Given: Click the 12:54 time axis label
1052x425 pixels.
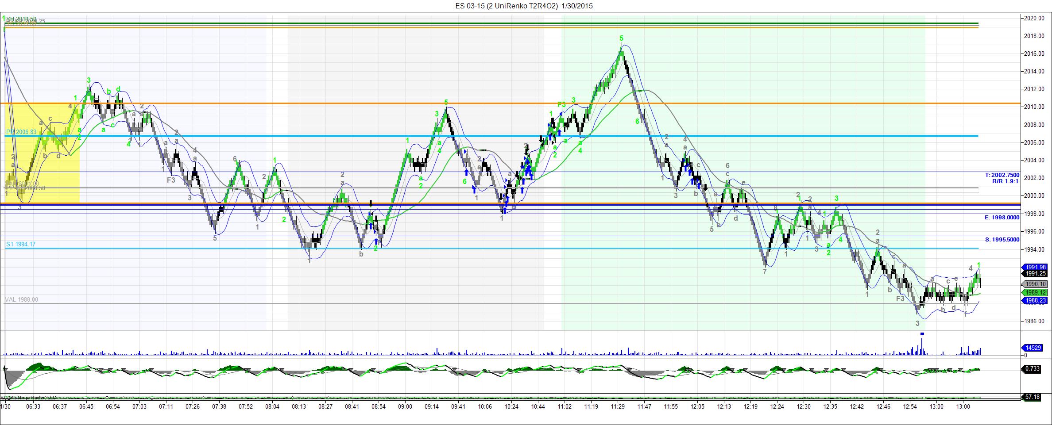Looking at the screenshot, I should (910, 406).
